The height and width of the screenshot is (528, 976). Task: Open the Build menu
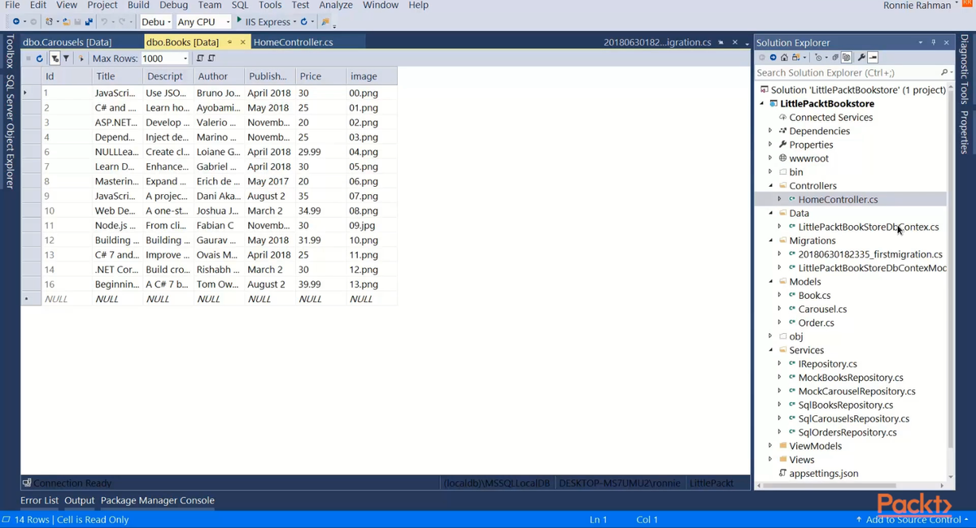(138, 5)
